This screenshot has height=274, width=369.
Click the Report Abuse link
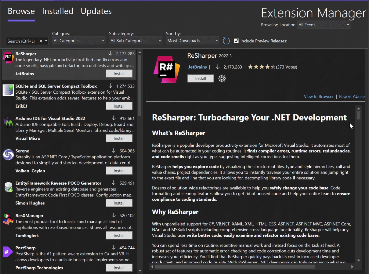(x=352, y=96)
